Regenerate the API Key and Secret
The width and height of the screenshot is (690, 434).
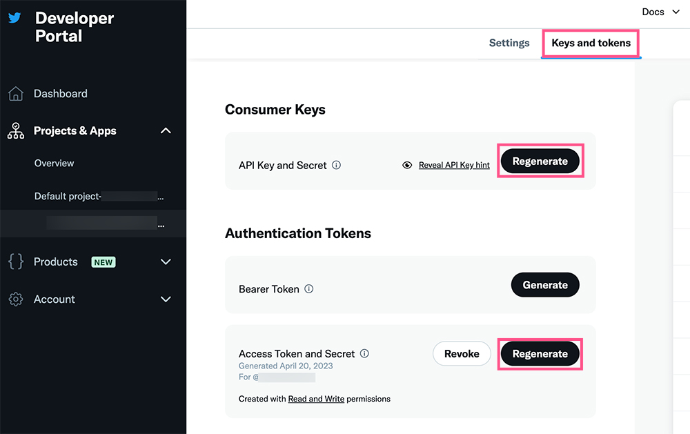[x=540, y=161]
